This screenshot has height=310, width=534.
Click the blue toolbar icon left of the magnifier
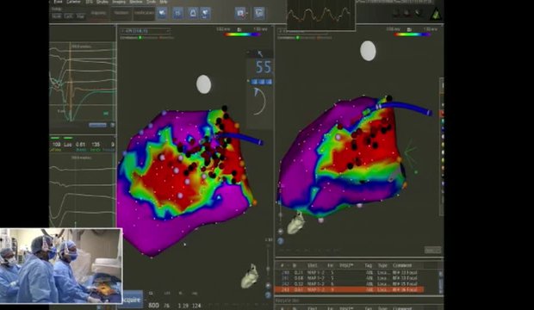point(205,13)
